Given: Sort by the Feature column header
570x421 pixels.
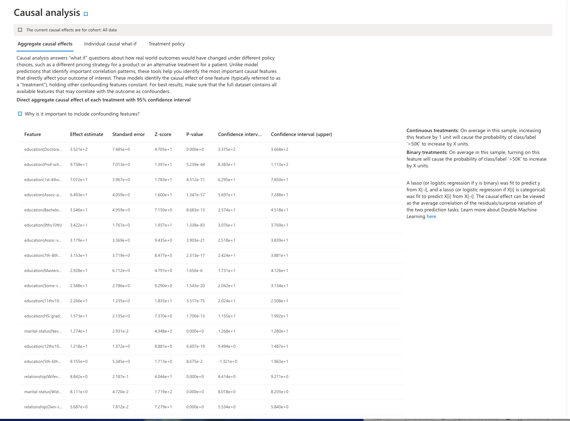Looking at the screenshot, I should coord(33,135).
